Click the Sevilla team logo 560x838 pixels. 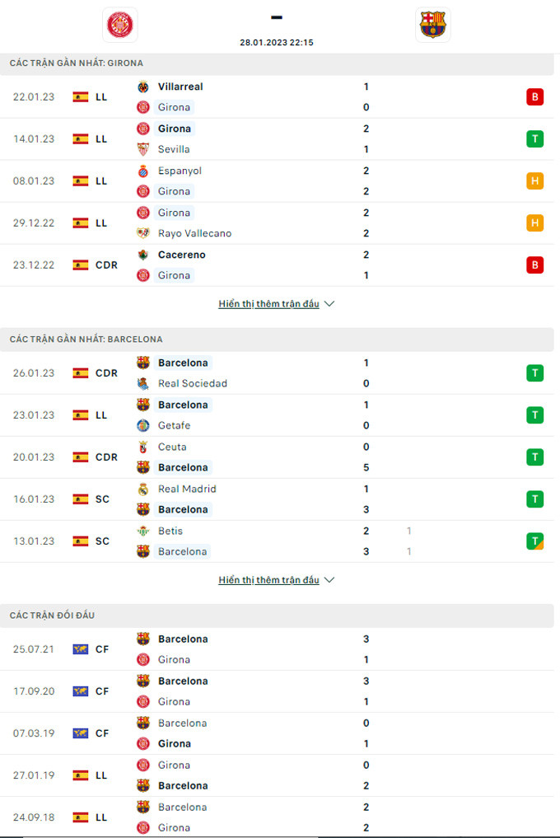point(143,149)
